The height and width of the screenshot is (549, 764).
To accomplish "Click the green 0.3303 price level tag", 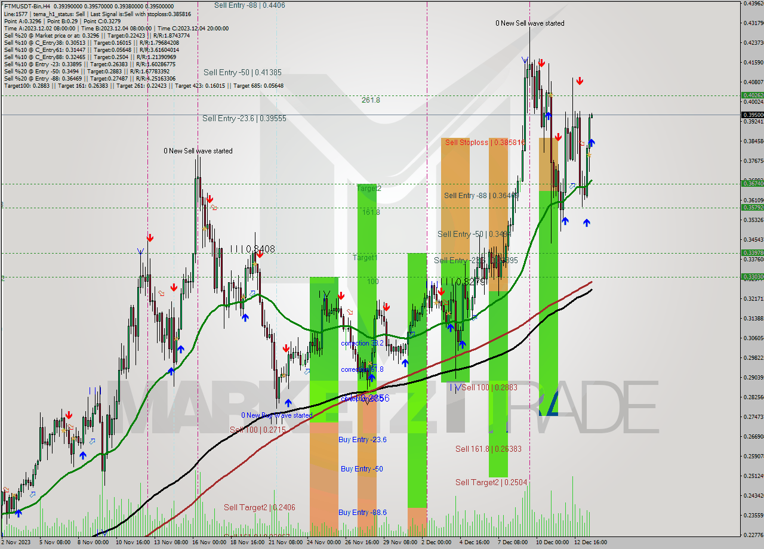I will 753,276.
